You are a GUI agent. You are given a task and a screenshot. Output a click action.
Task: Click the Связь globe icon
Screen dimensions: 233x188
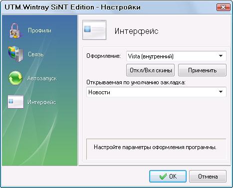point(15,54)
